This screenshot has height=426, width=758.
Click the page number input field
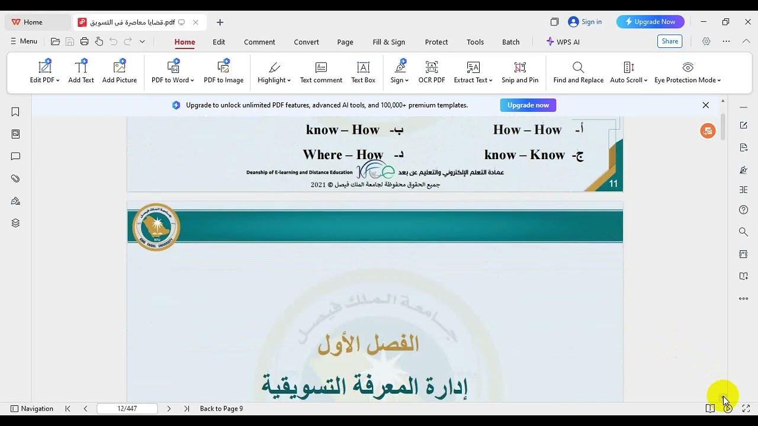127,409
